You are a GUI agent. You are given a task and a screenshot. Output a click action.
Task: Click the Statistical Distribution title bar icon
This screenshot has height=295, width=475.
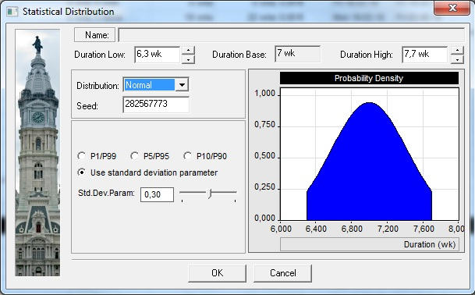[x=12, y=12]
